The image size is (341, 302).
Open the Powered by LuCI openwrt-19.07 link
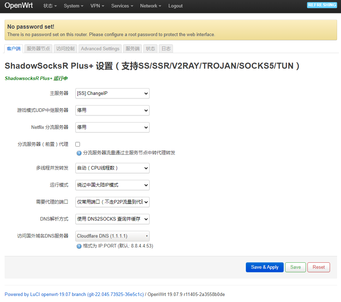pyautogui.click(x=74, y=294)
